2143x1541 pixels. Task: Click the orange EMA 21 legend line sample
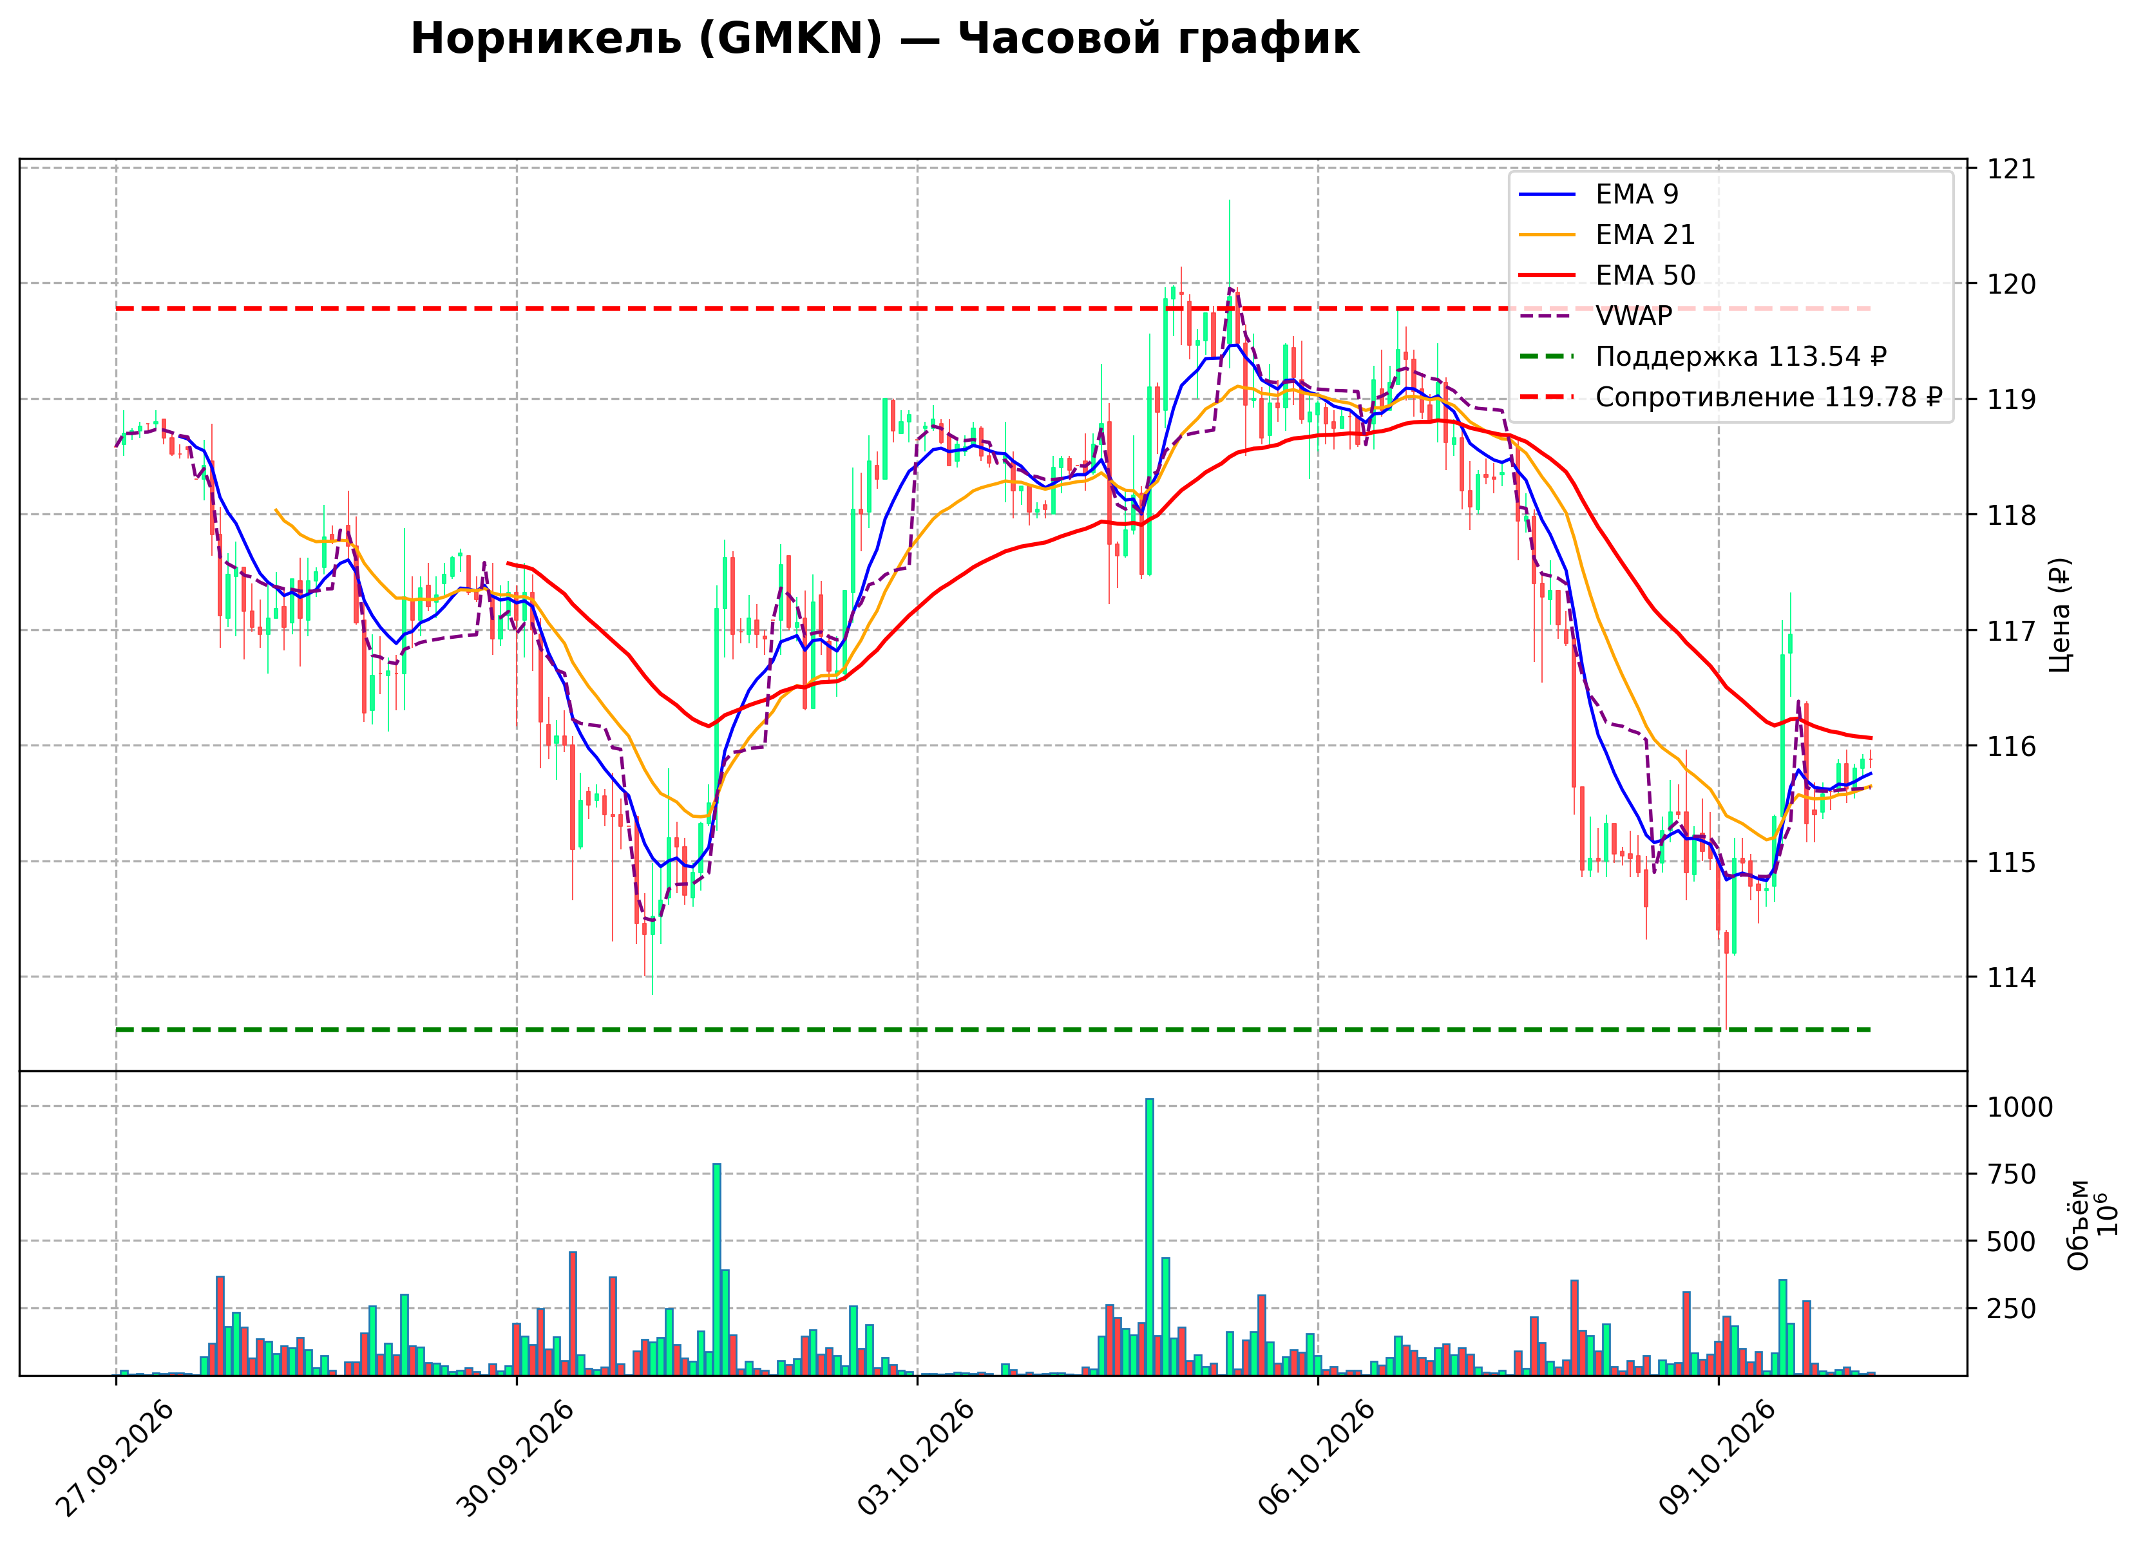point(1548,235)
